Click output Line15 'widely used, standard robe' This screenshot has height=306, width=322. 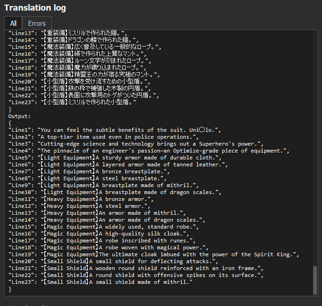103,227
